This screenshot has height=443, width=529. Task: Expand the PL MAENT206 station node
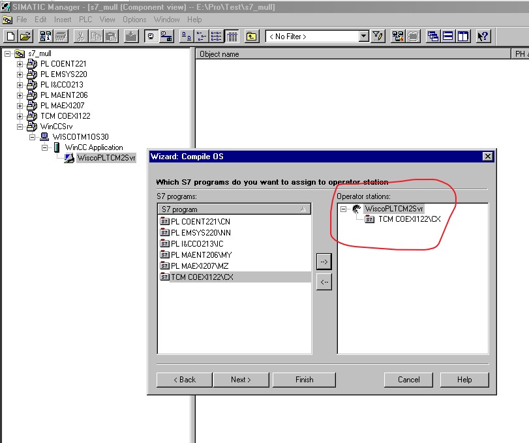20,95
